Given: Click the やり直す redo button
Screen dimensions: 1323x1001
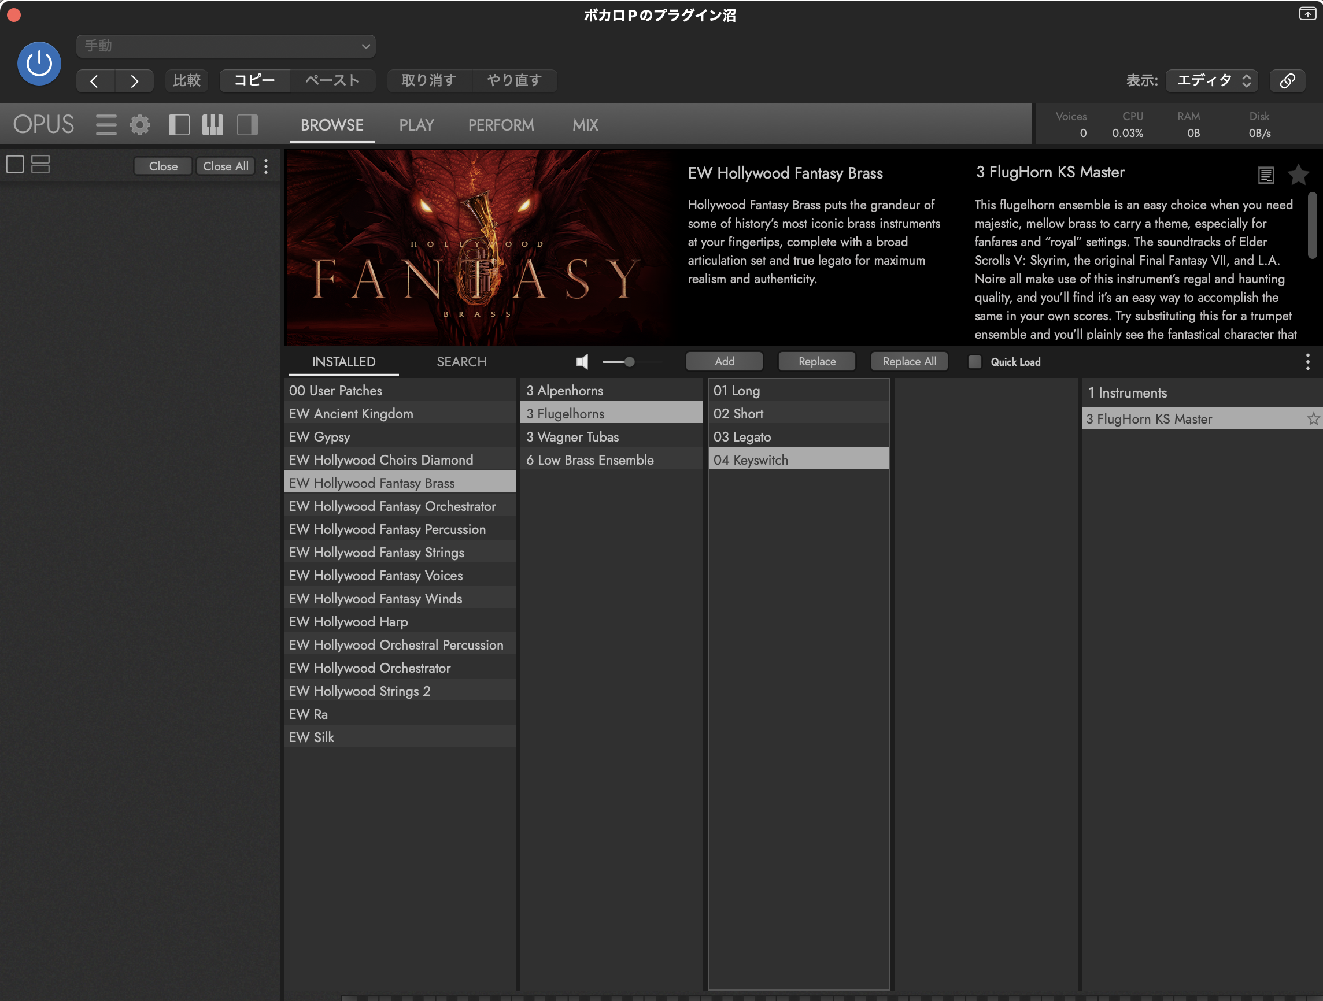Looking at the screenshot, I should (x=514, y=81).
